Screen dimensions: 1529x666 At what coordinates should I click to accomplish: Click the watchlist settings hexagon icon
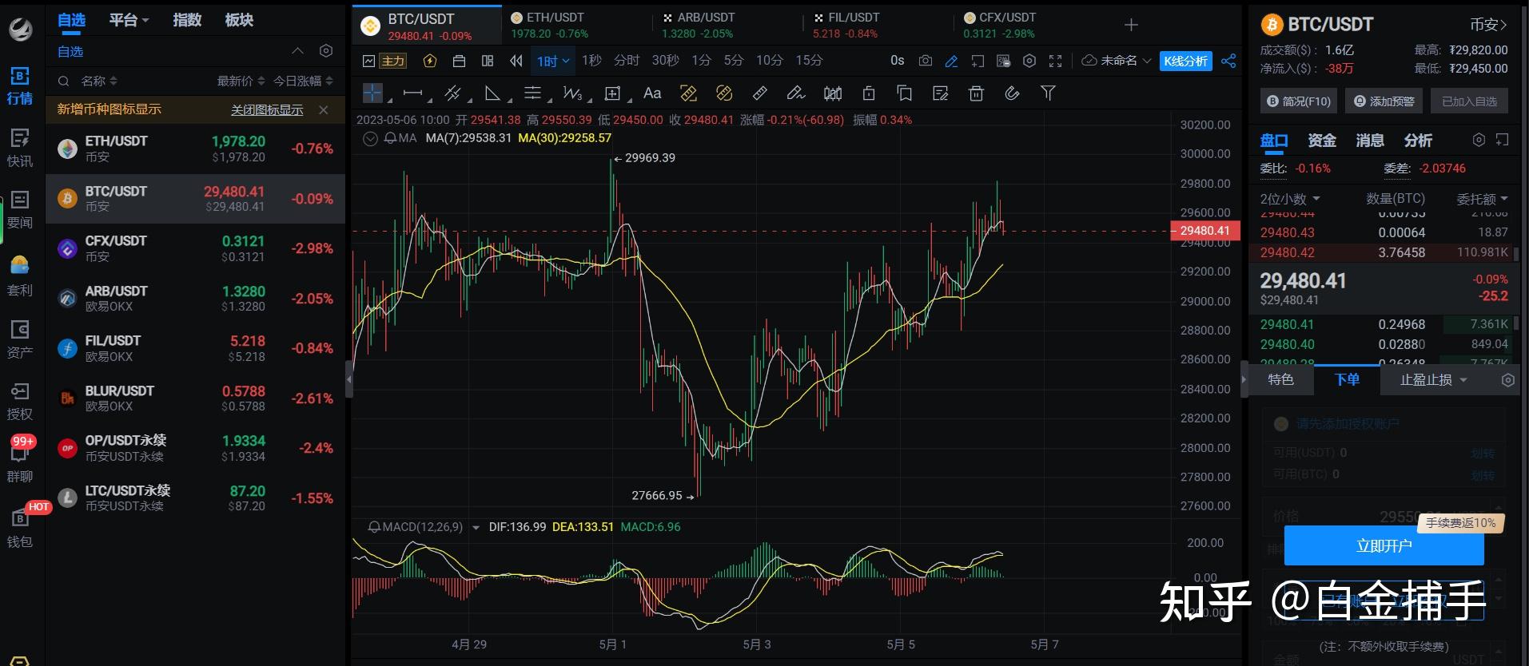326,51
